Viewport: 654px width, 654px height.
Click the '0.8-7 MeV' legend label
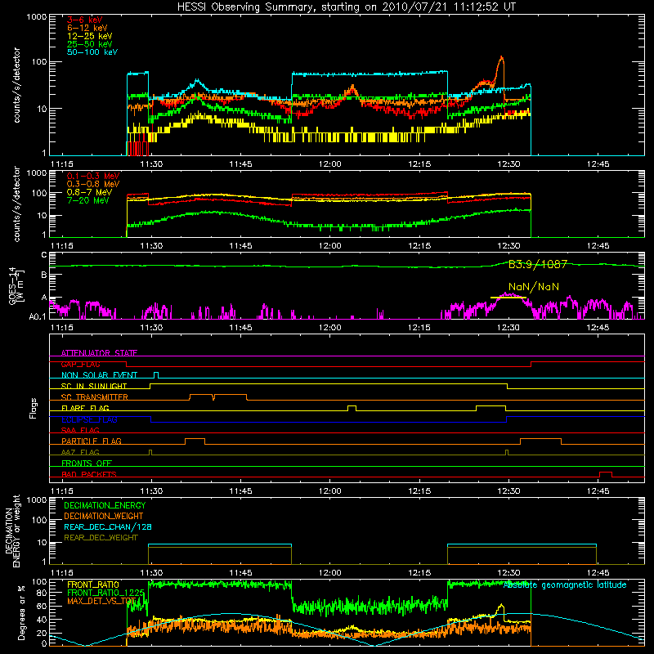pos(89,192)
